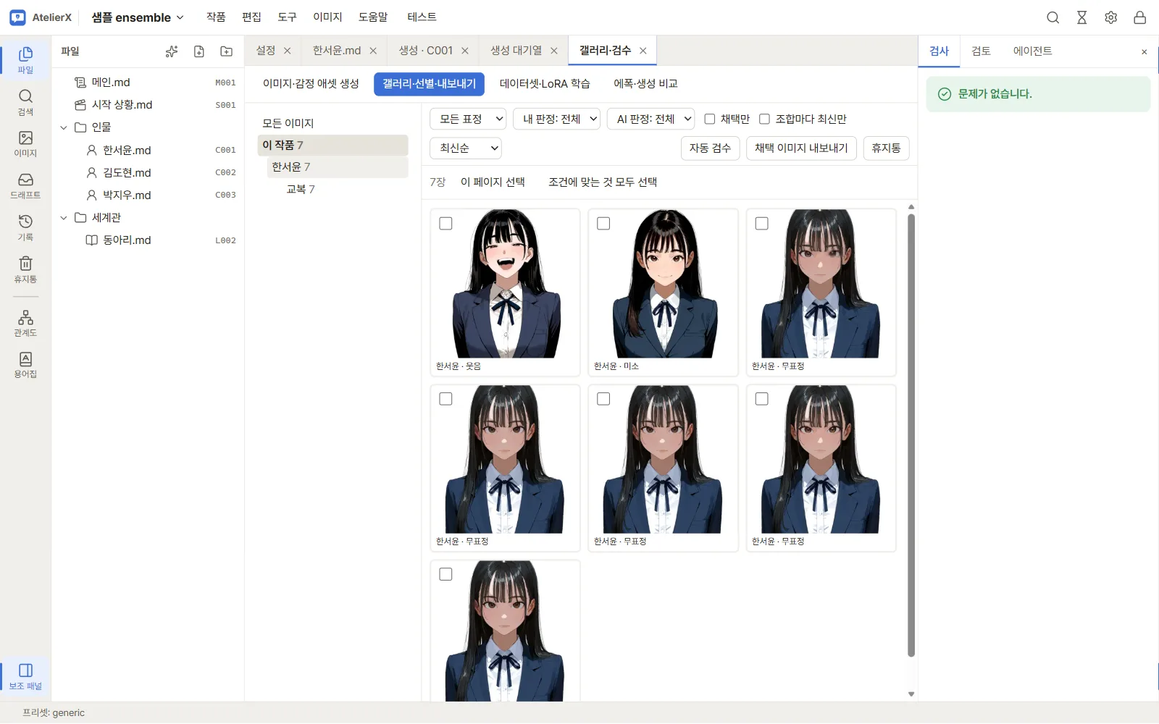Viewport: 1159px width, 724px height.
Task: Click 조건에 맞는 것 모두 선택 link
Action: click(603, 182)
